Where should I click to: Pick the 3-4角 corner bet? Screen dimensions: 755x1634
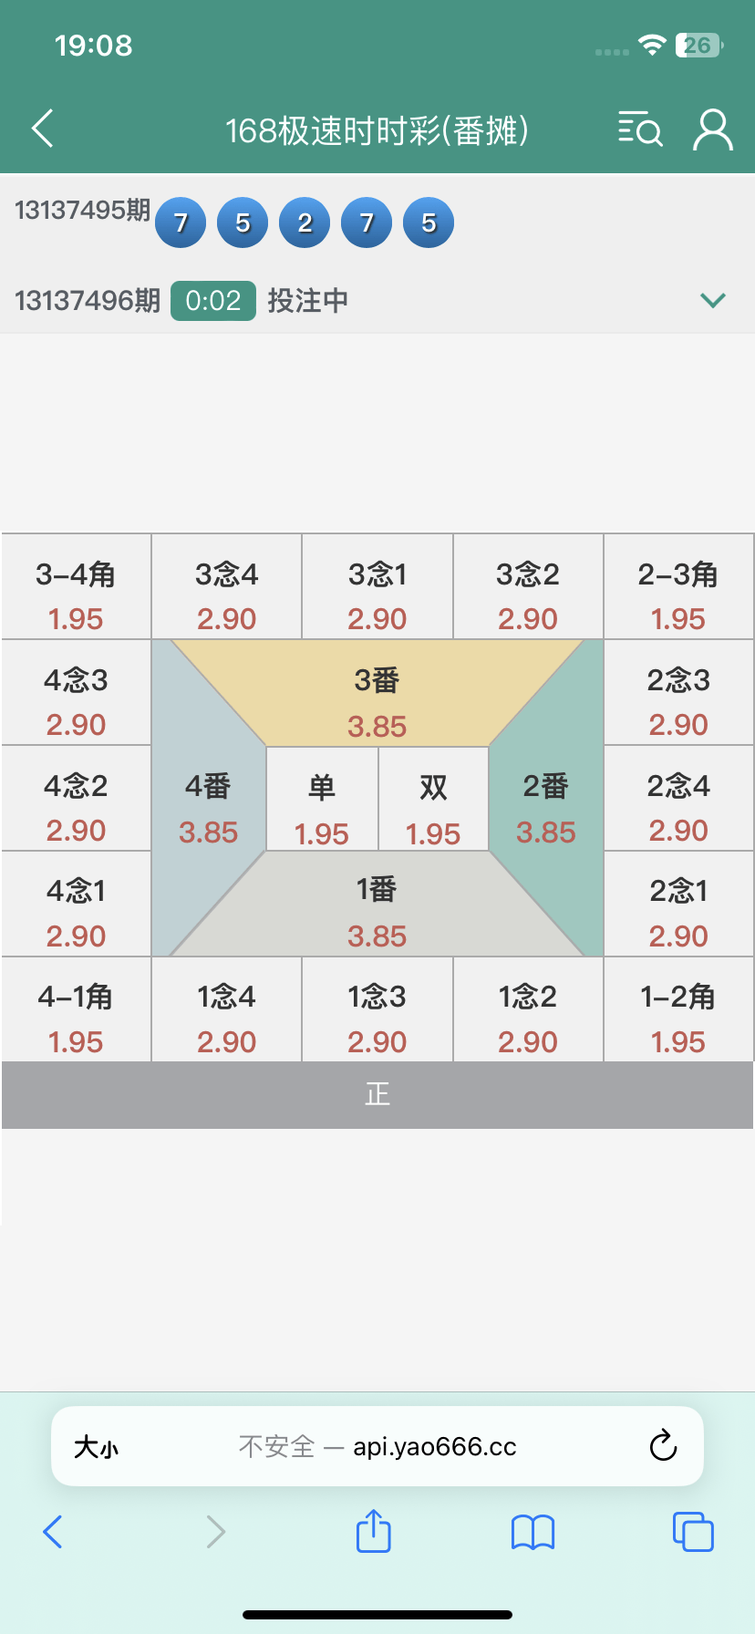[76, 594]
